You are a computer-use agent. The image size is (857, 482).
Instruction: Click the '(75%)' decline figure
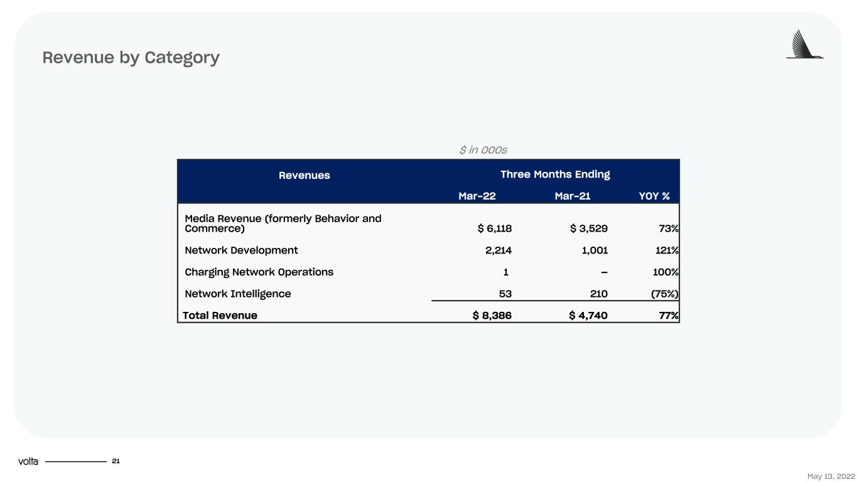click(x=664, y=294)
